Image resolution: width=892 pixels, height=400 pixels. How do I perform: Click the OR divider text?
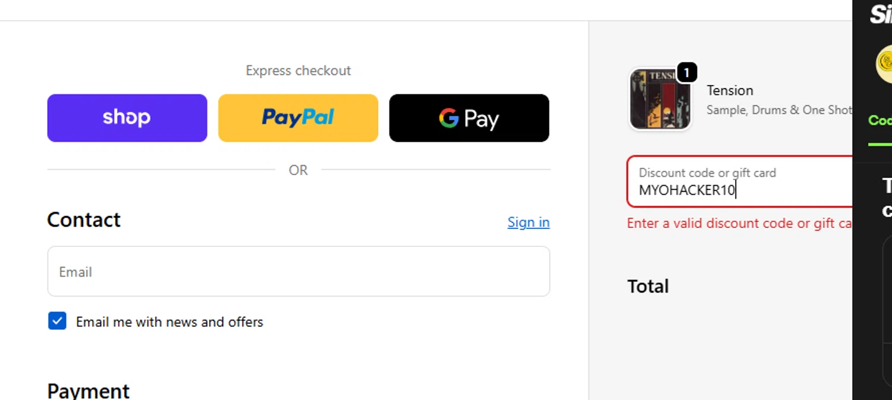298,170
